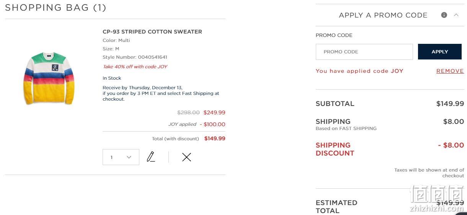Screen dimensions: 467x215
Task: Click the Estimated Total label
Action: point(336,207)
